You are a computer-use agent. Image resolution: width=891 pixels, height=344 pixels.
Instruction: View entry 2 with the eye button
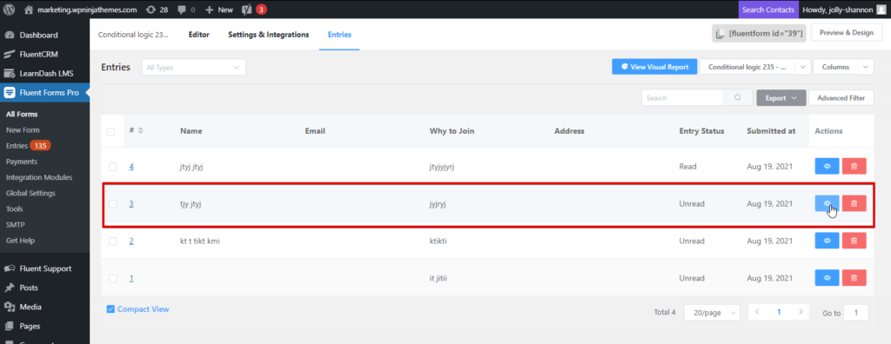(827, 241)
